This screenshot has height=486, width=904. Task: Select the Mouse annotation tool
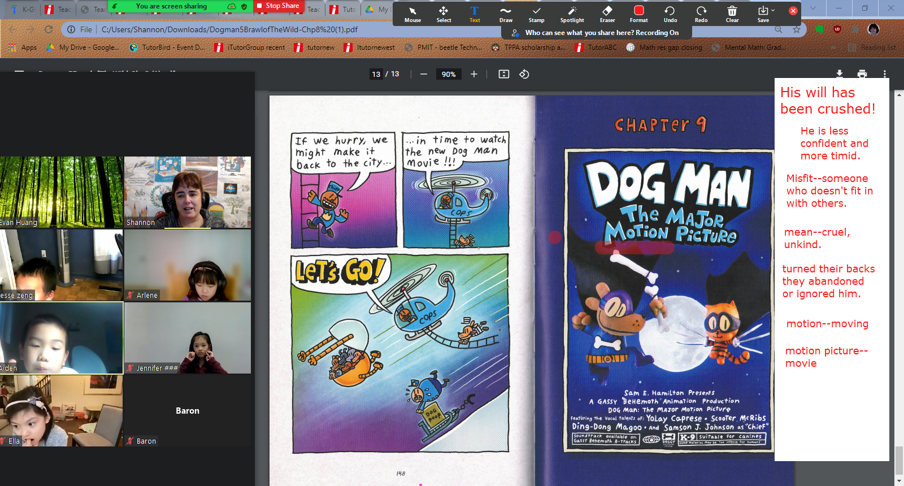coord(412,14)
